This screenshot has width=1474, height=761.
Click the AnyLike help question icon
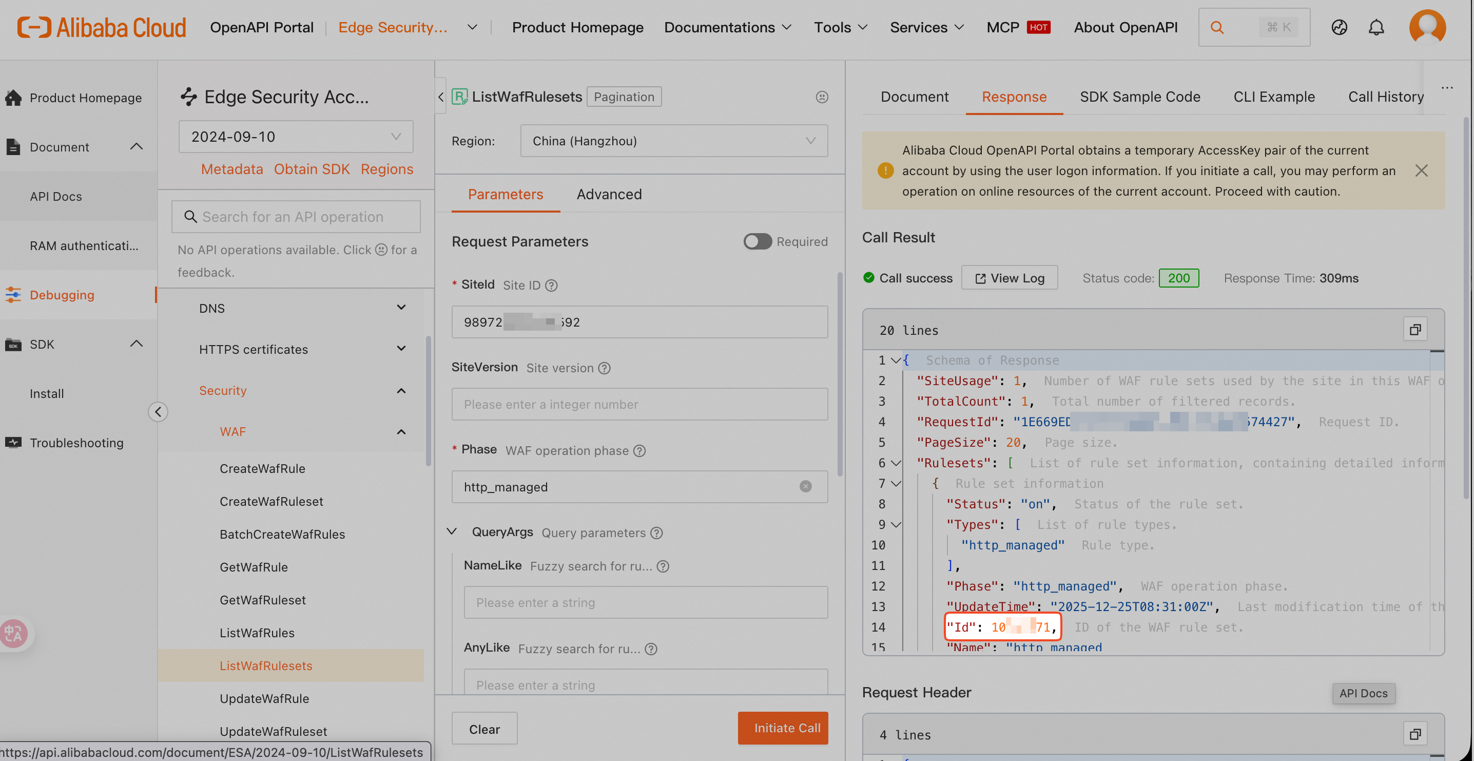pyautogui.click(x=651, y=649)
